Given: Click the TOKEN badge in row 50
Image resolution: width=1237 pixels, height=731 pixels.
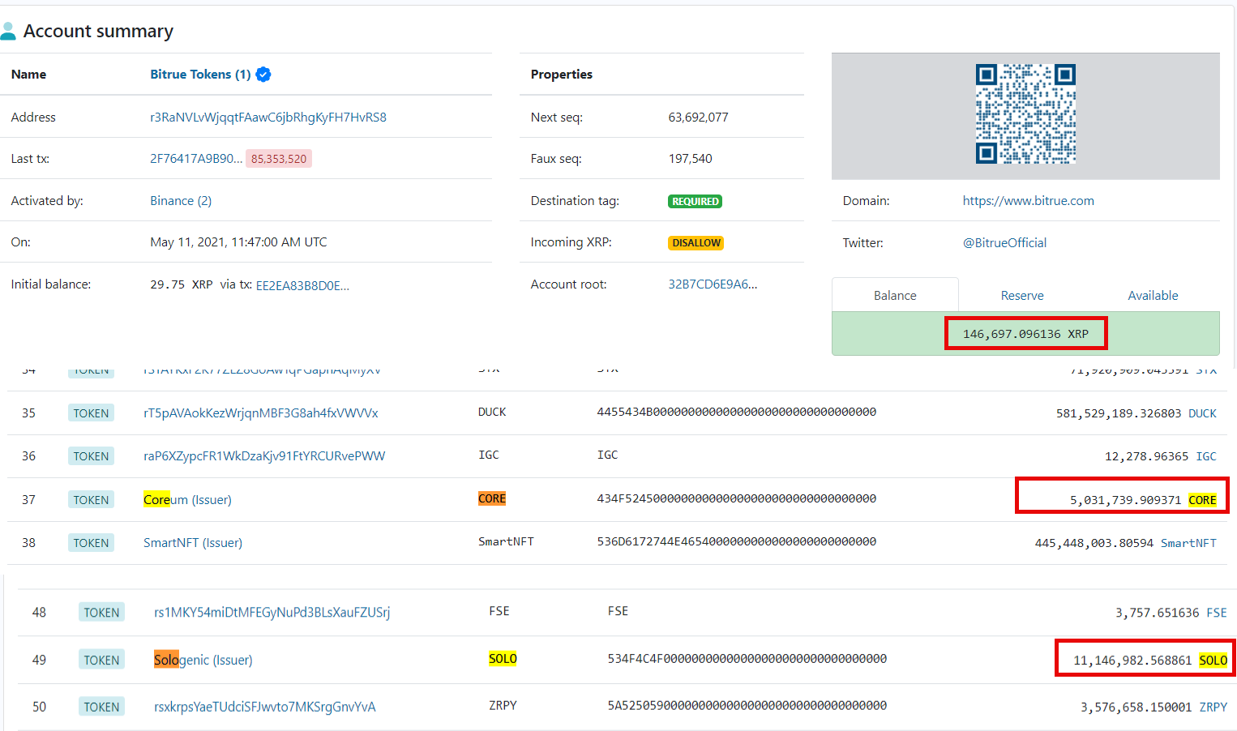Looking at the screenshot, I should tap(101, 707).
